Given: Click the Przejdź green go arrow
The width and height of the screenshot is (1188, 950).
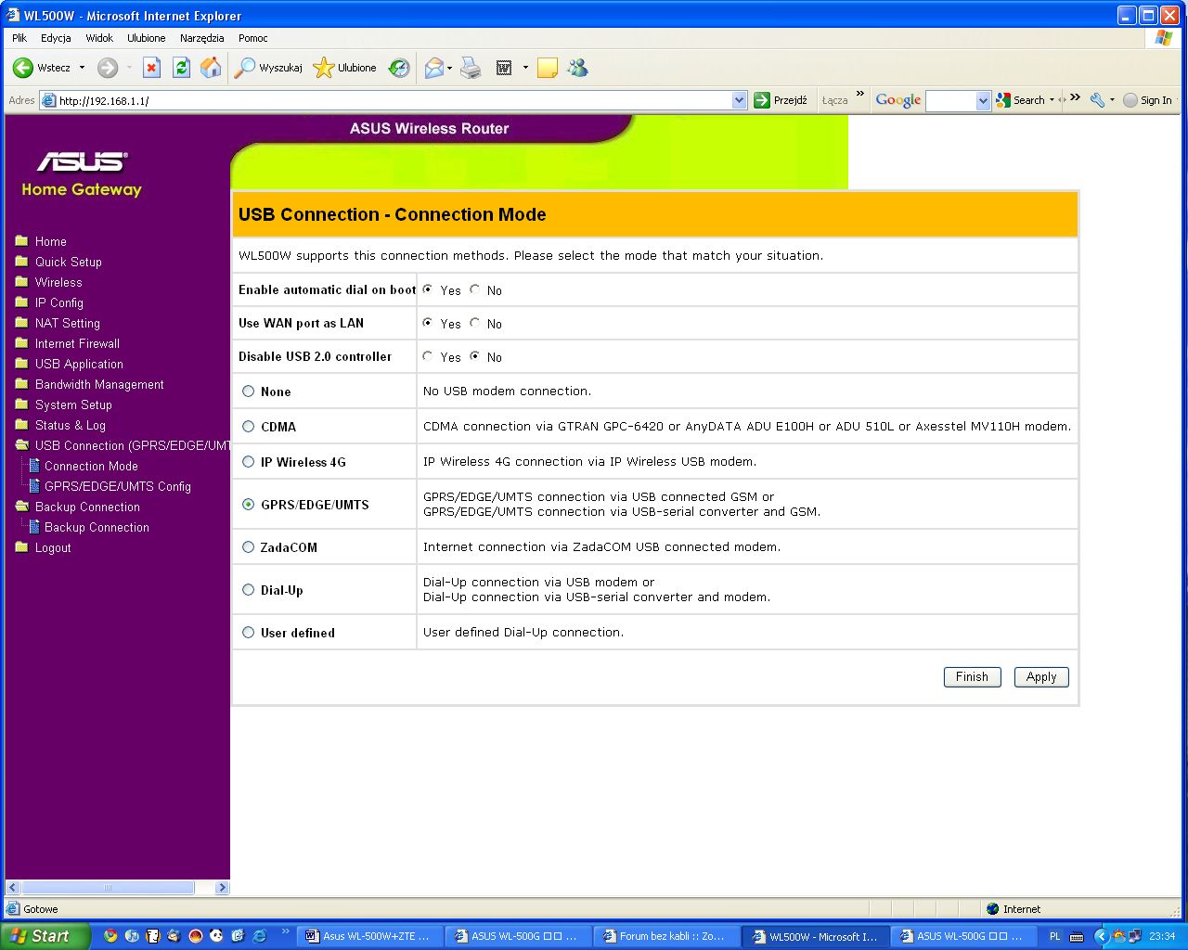Looking at the screenshot, I should tap(762, 100).
